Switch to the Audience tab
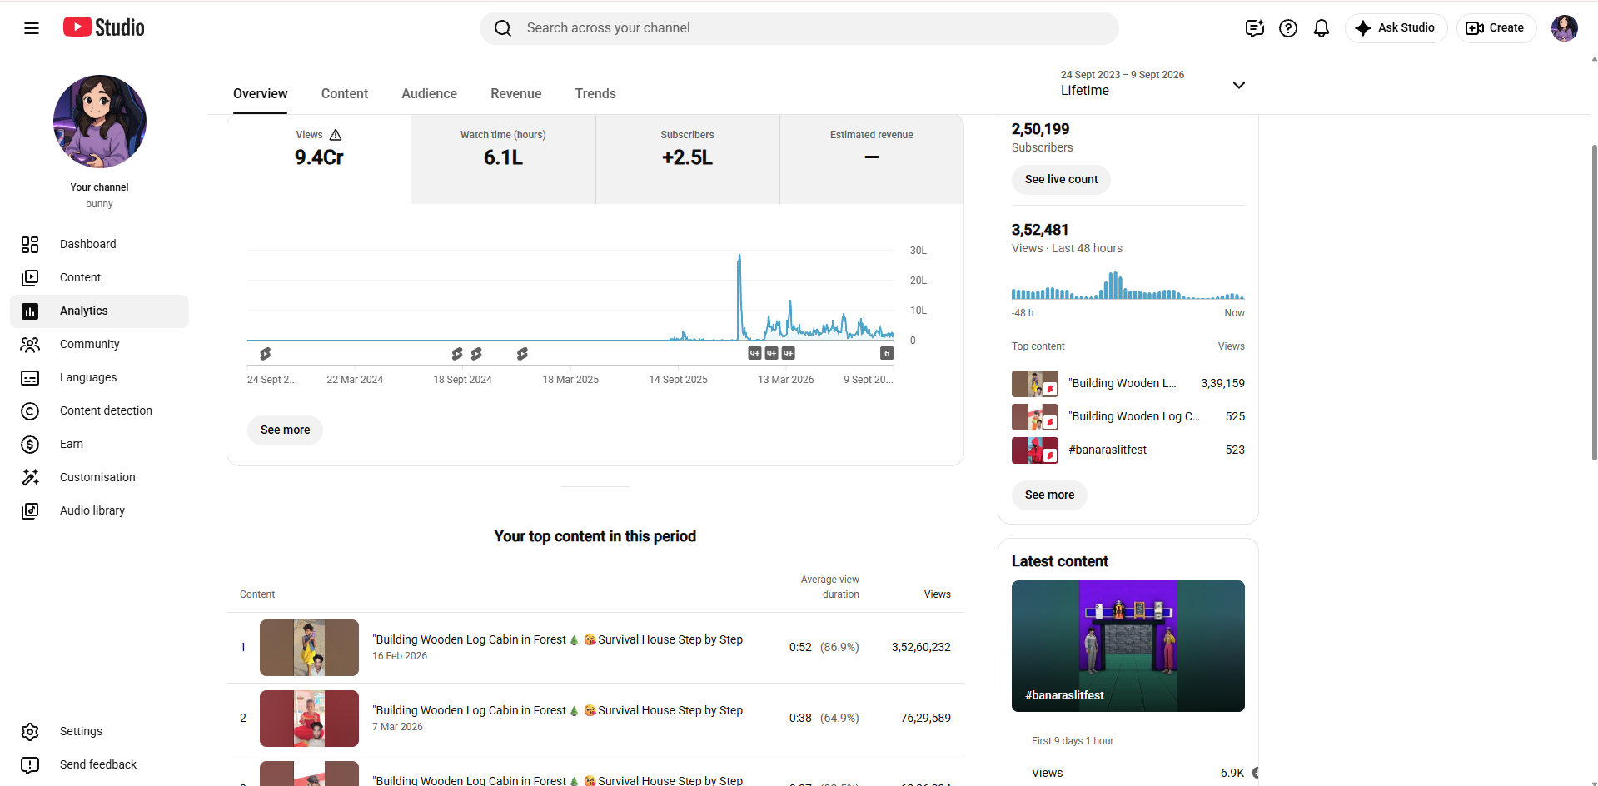The width and height of the screenshot is (1598, 786). tap(429, 94)
